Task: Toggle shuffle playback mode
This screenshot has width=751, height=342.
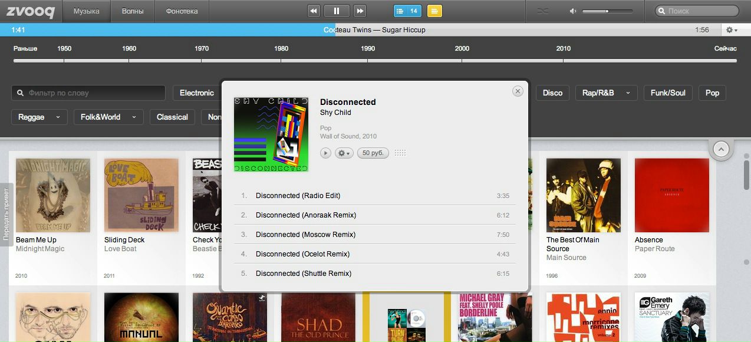Action: point(543,11)
